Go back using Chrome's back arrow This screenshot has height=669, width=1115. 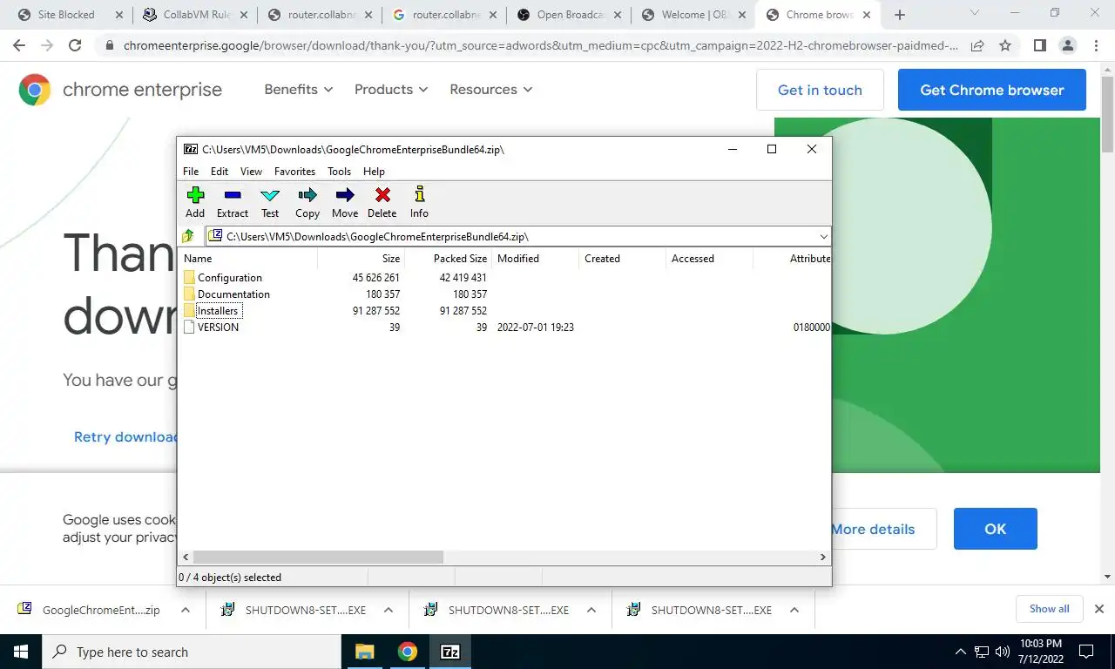[x=20, y=46]
